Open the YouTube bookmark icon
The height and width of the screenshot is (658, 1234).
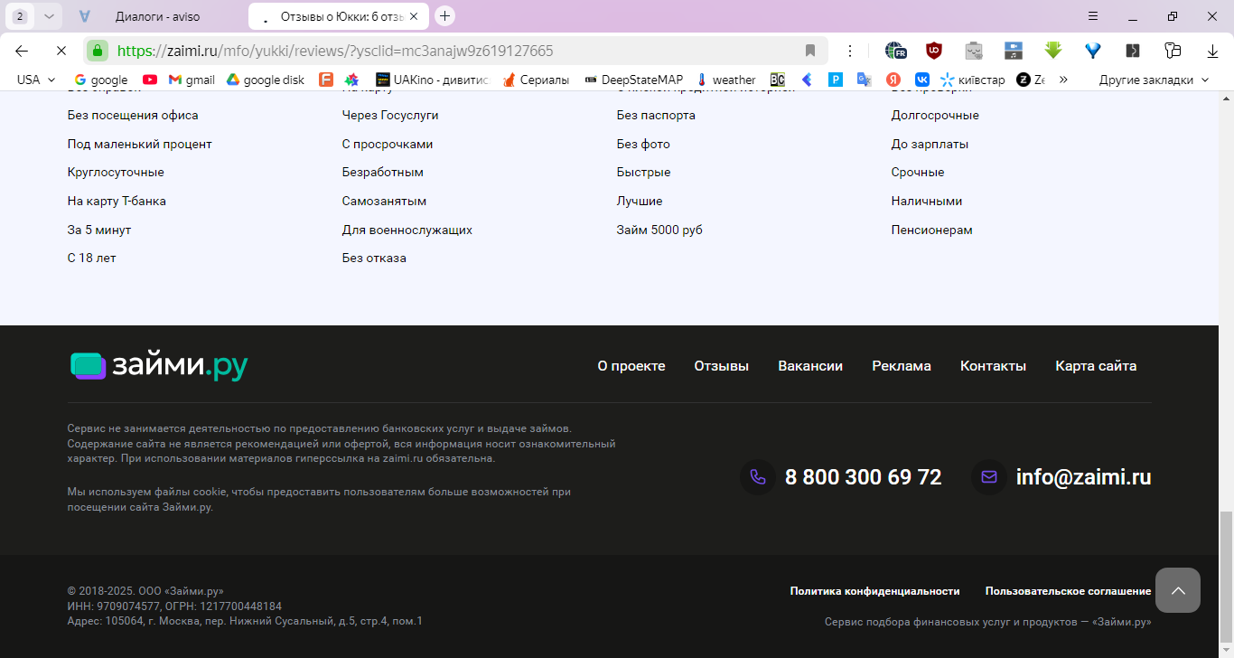click(x=150, y=80)
